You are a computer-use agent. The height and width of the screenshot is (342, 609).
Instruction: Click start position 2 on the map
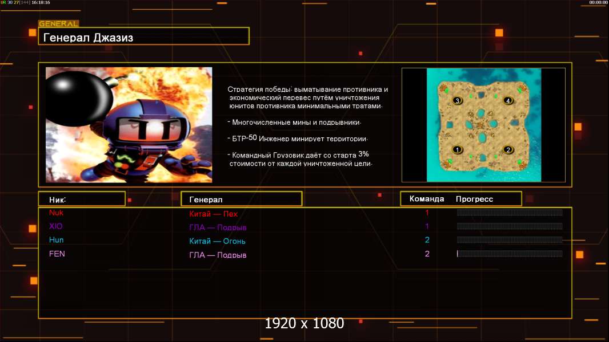pos(508,149)
